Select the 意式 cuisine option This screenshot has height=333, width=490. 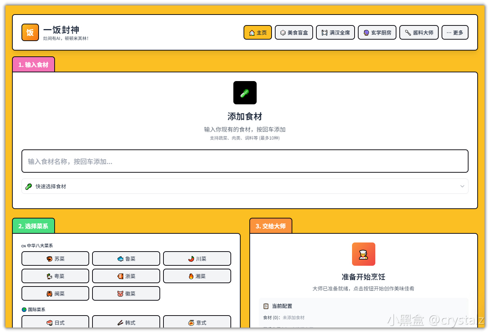pyautogui.click(x=197, y=322)
